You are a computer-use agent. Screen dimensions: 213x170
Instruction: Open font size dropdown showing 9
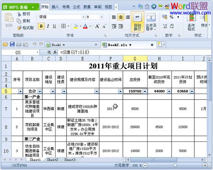tap(102, 17)
